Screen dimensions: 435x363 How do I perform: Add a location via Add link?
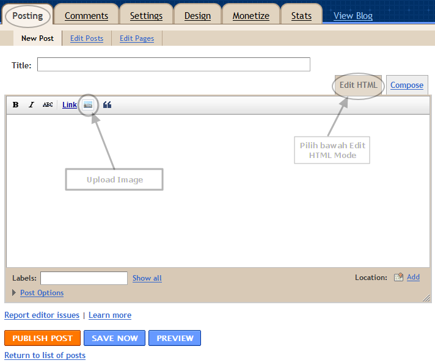[x=413, y=277]
